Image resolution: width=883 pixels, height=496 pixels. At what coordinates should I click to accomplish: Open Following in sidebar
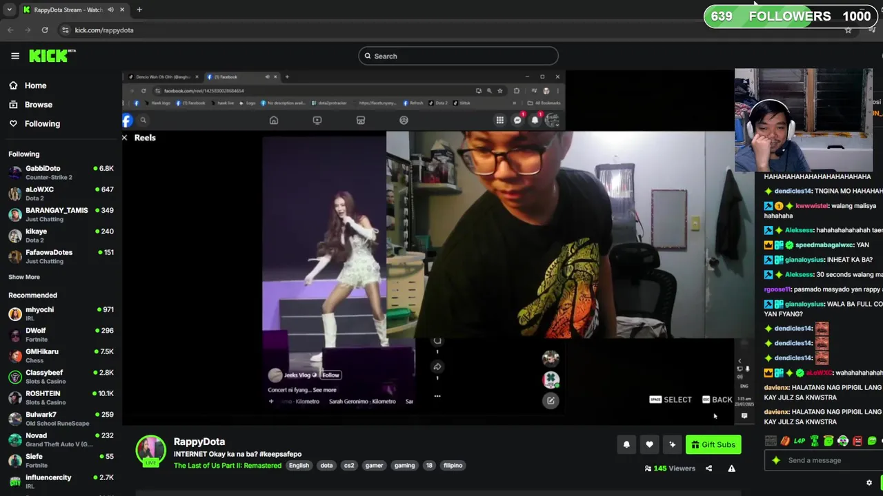[34, 124]
